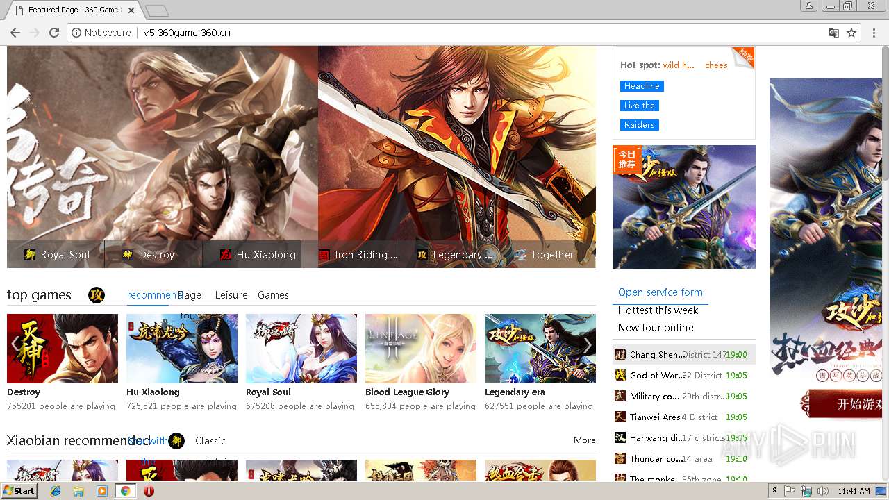
Task: Click the chees hot spot link
Action: pos(716,65)
